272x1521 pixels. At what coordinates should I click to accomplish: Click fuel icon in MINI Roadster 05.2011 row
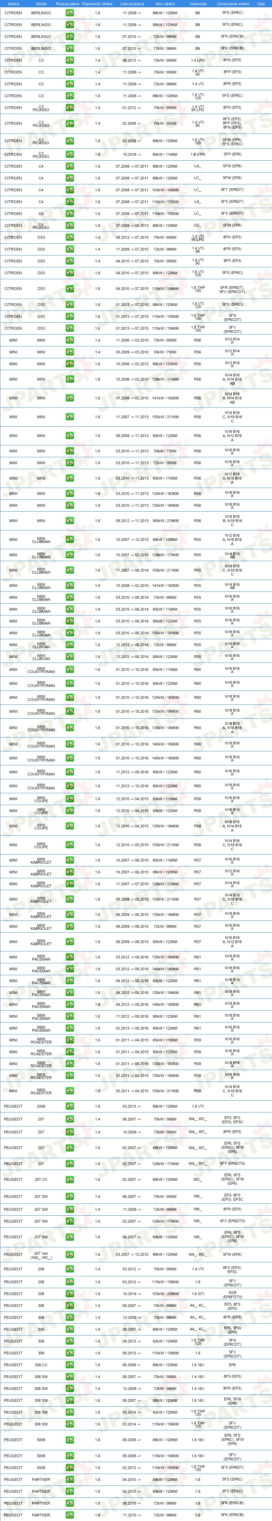(x=70, y=1091)
